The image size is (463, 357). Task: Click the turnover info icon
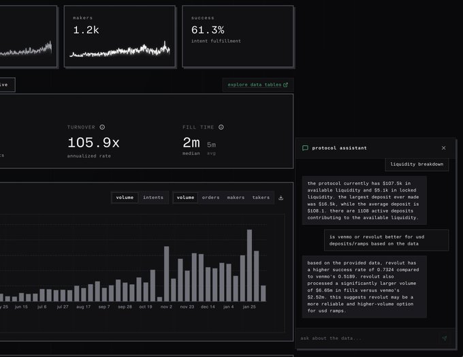102,127
